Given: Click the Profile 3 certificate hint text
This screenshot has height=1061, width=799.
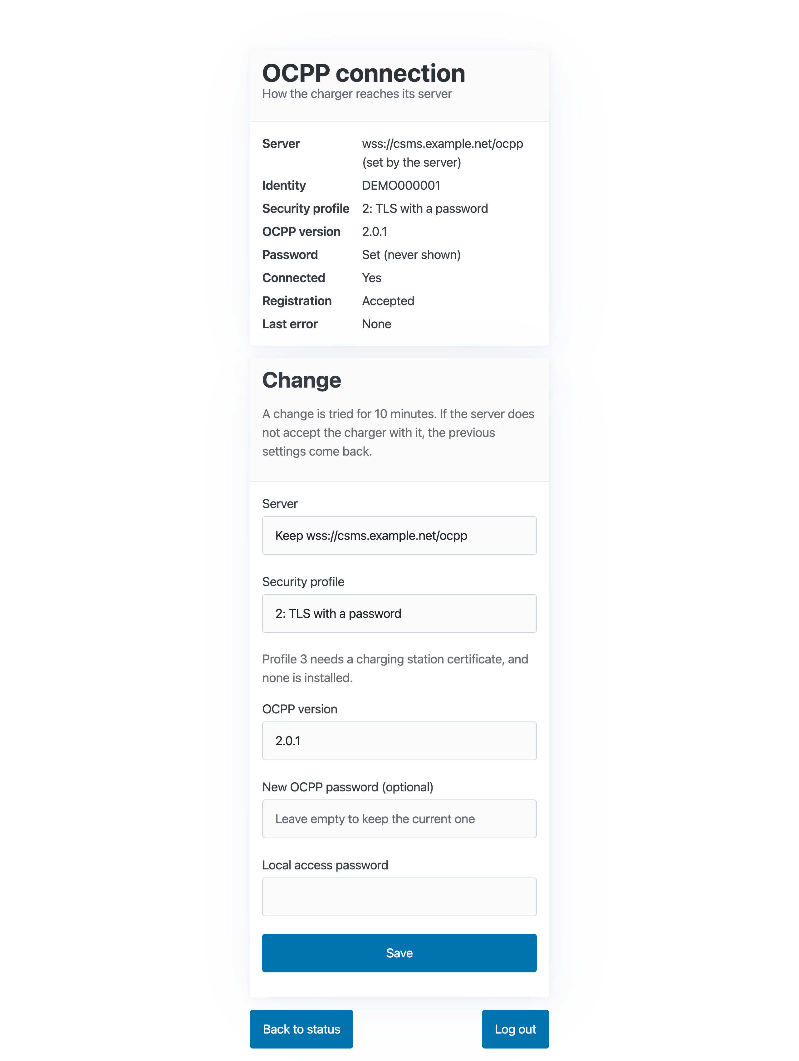Looking at the screenshot, I should [x=395, y=669].
